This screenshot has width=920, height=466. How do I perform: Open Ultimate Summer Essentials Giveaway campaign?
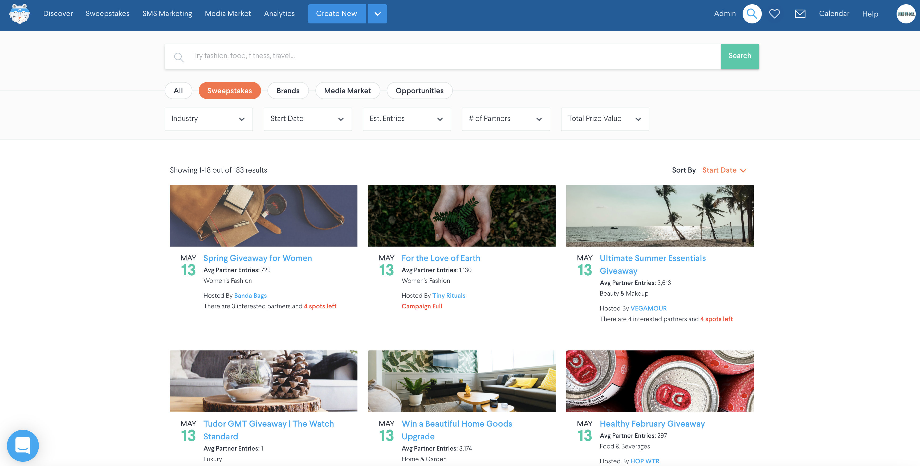point(653,265)
